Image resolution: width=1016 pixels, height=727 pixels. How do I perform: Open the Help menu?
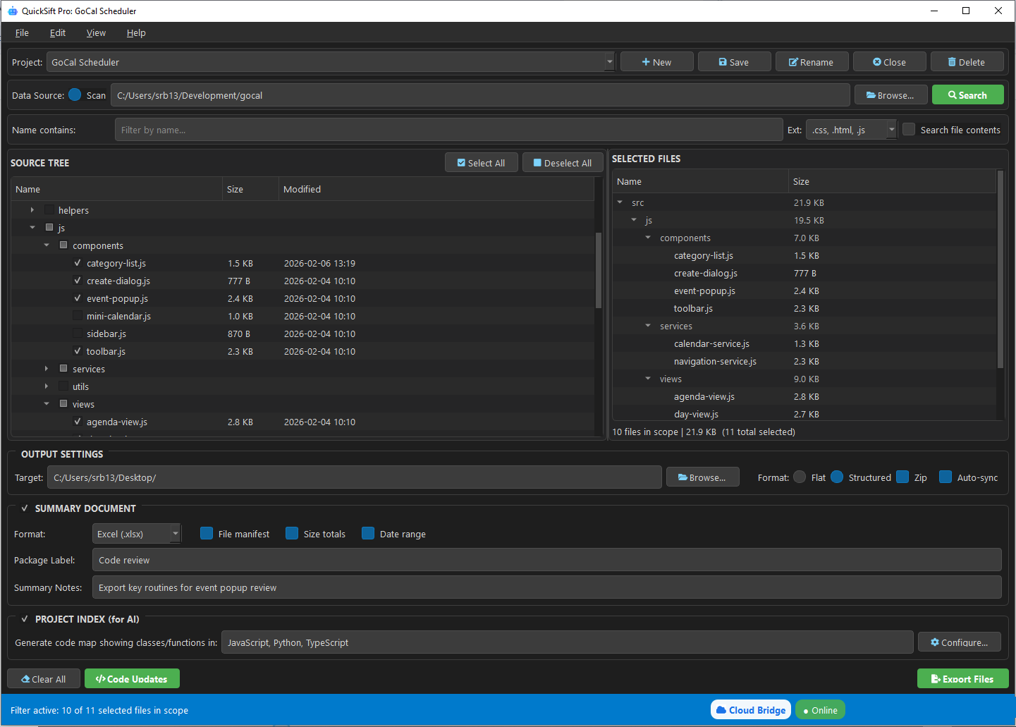coord(136,33)
